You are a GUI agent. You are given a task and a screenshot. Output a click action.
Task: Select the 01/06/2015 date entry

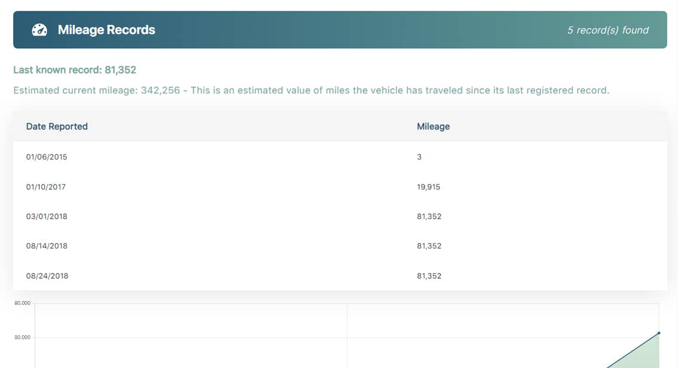pyautogui.click(x=47, y=157)
